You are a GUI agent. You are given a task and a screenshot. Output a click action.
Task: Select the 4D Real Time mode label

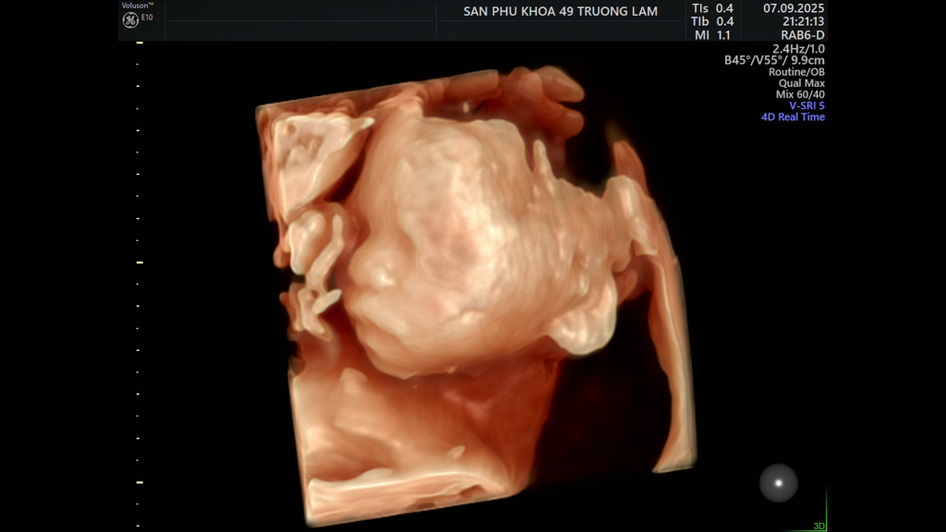pos(793,117)
